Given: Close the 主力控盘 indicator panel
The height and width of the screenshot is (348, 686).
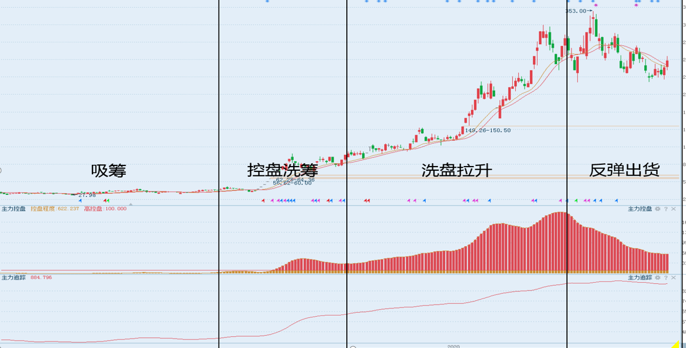Looking at the screenshot, I should click(673, 209).
